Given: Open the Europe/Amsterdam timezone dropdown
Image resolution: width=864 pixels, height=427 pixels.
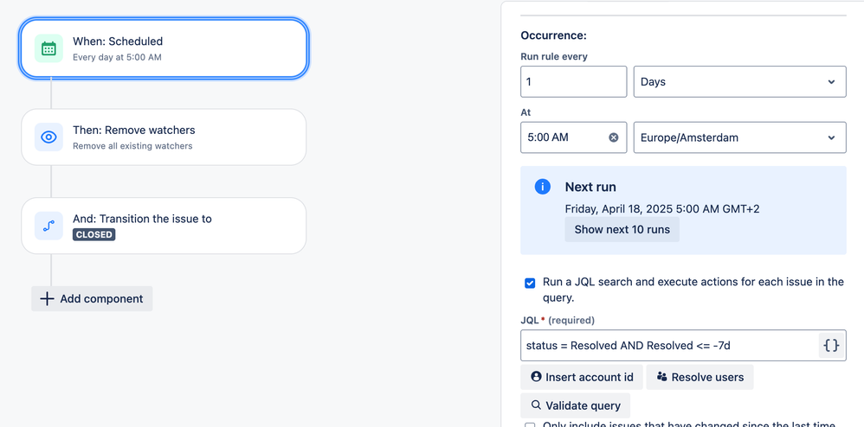Looking at the screenshot, I should [740, 137].
